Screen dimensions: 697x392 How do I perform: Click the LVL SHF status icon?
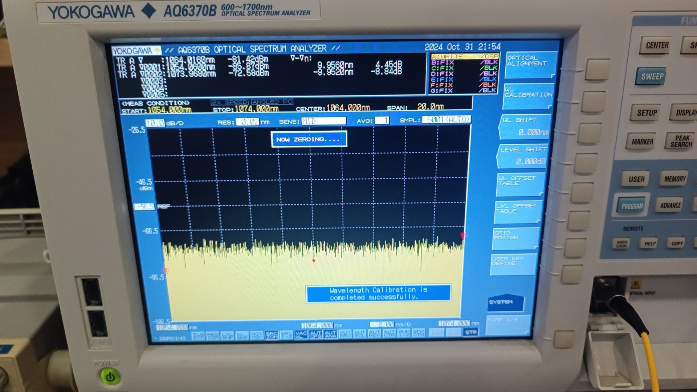228,336
